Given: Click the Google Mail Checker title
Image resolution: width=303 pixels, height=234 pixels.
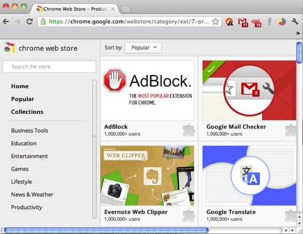Looking at the screenshot, I should [x=236, y=126].
